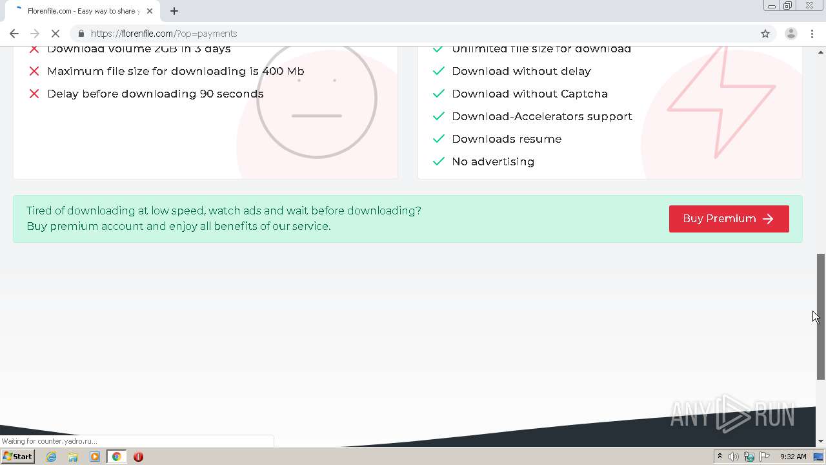
Task: Click the green check beside Download without delay
Action: pos(439,71)
